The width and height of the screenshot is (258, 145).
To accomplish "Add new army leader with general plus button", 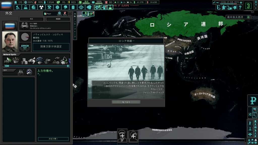I will point(122,136).
